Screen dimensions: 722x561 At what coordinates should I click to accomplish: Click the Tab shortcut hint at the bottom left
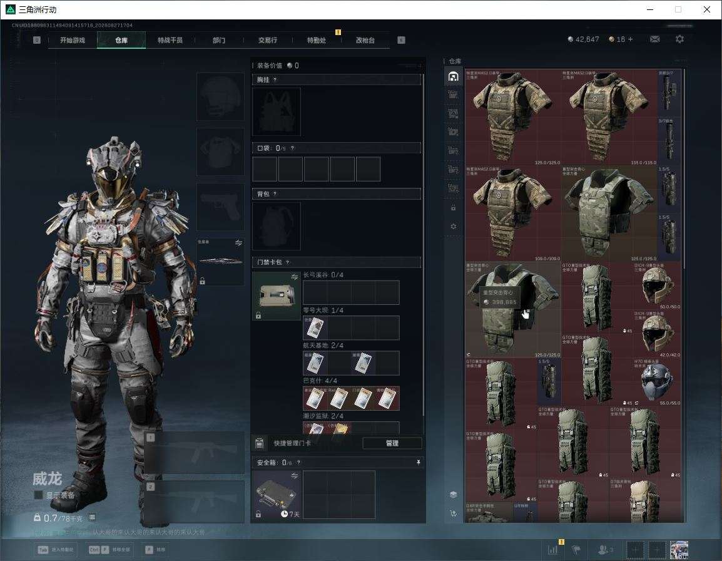56,550
